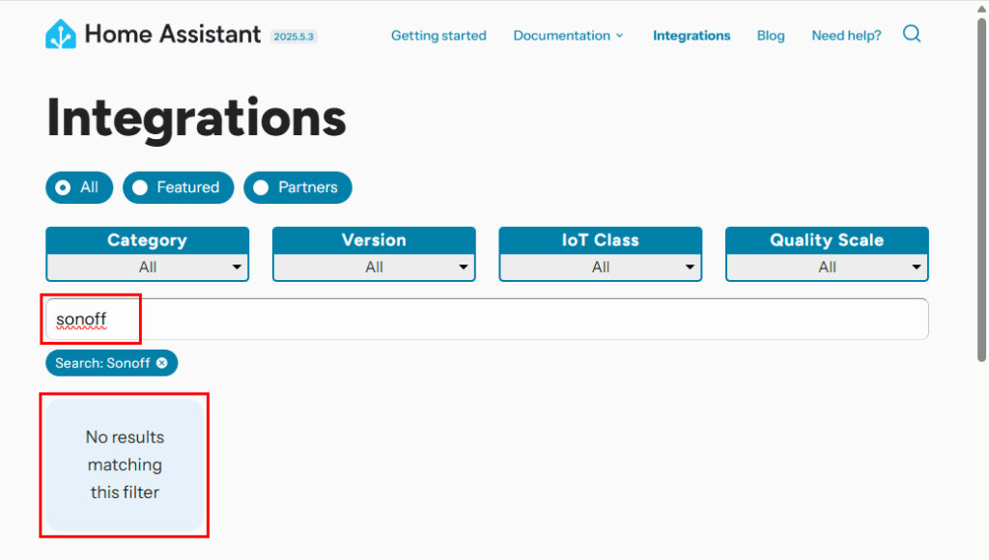Image resolution: width=989 pixels, height=560 pixels.
Task: Select the Partners radio filter
Action: click(297, 187)
